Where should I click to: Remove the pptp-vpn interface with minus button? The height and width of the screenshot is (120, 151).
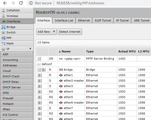(x=39, y=59)
